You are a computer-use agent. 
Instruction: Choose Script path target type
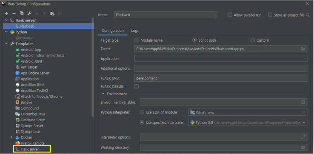(194, 40)
